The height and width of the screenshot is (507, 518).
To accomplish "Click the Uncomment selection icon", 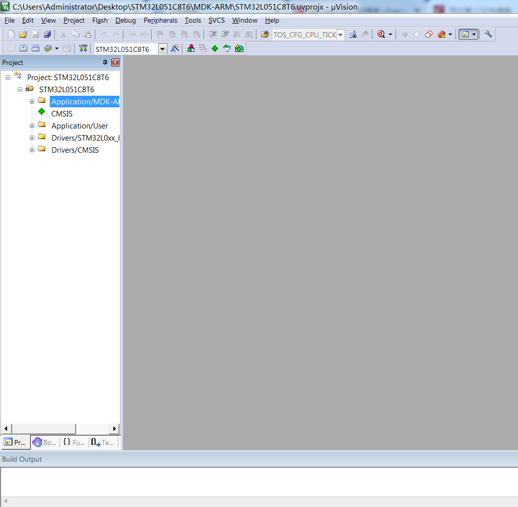I will (249, 34).
